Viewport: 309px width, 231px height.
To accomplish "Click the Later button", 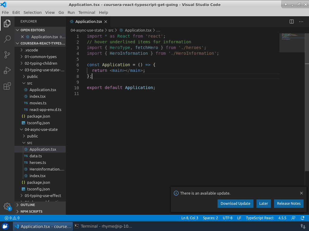I will [263, 204].
